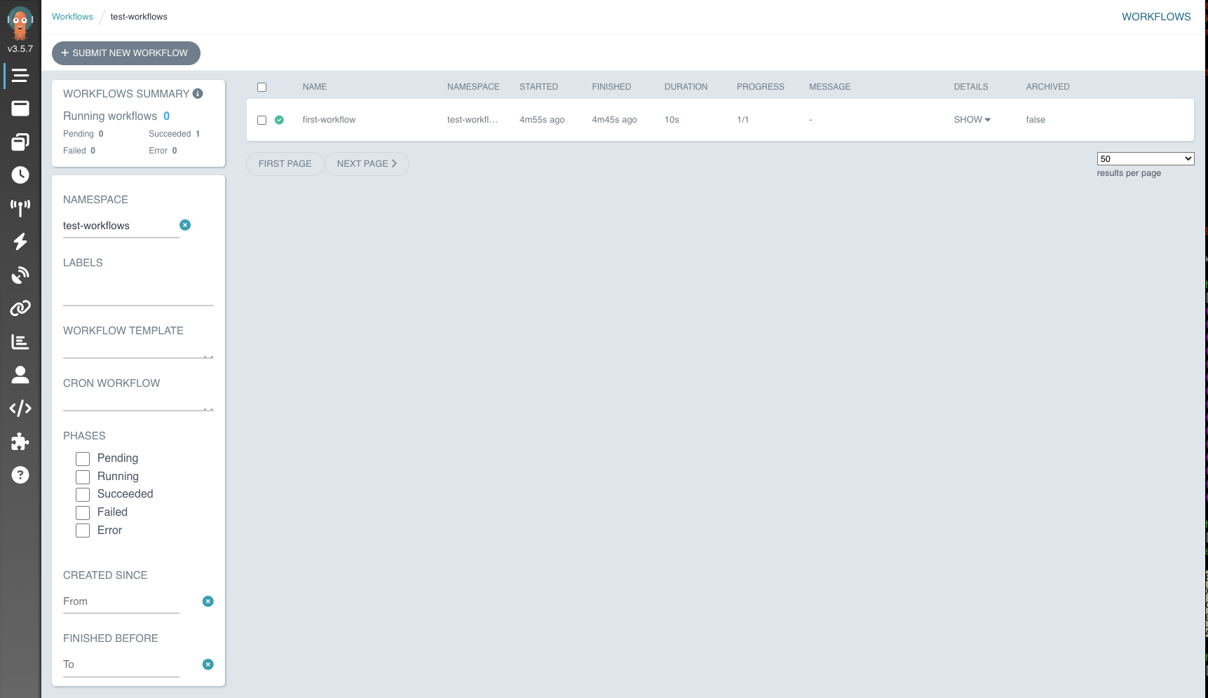Select the first-workflow row checkbox
The width and height of the screenshot is (1208, 698).
tap(262, 121)
